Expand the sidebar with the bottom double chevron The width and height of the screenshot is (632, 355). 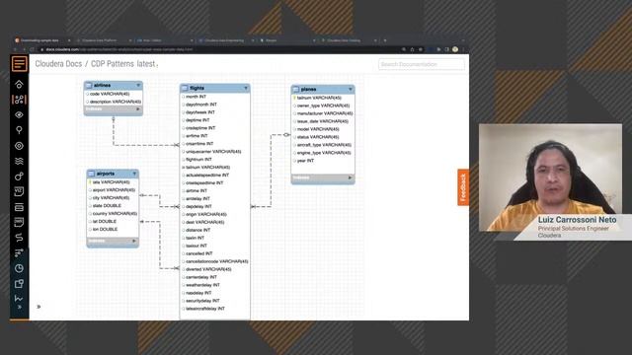click(20, 307)
